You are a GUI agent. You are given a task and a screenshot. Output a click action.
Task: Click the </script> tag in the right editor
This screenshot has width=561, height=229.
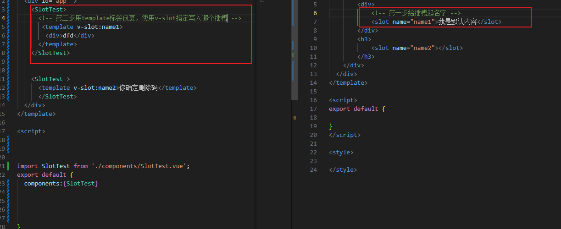click(x=344, y=135)
